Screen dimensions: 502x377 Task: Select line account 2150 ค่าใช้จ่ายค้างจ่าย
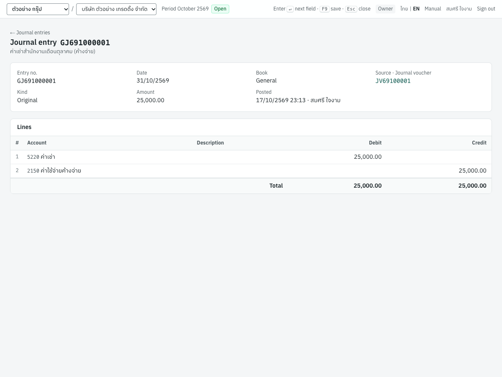[54, 170]
